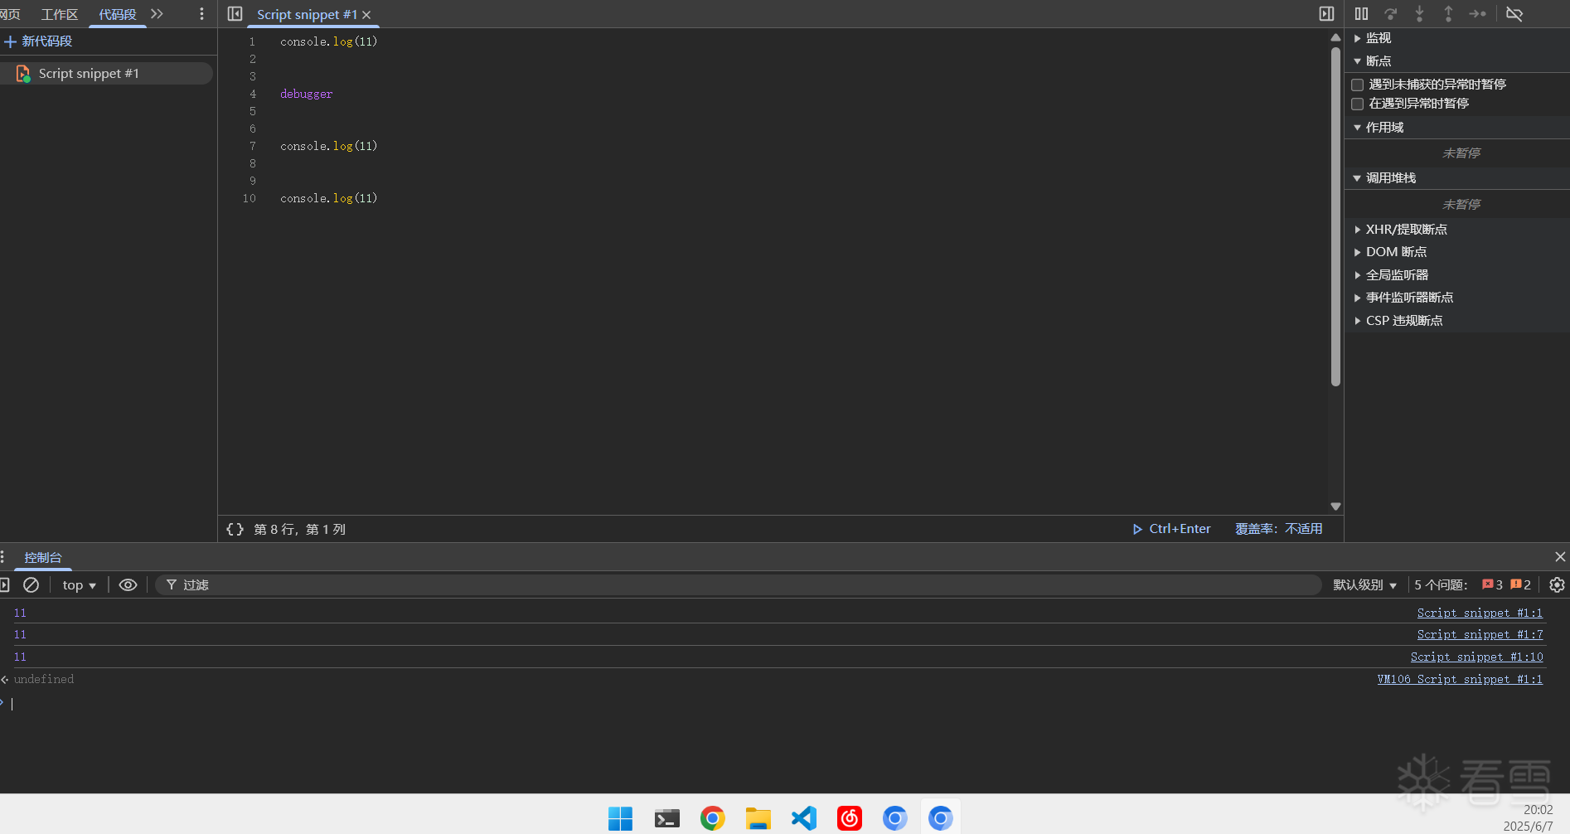Screen dimensions: 1570x834
Task: Open the navigator three-dot menu
Action: tap(201, 14)
